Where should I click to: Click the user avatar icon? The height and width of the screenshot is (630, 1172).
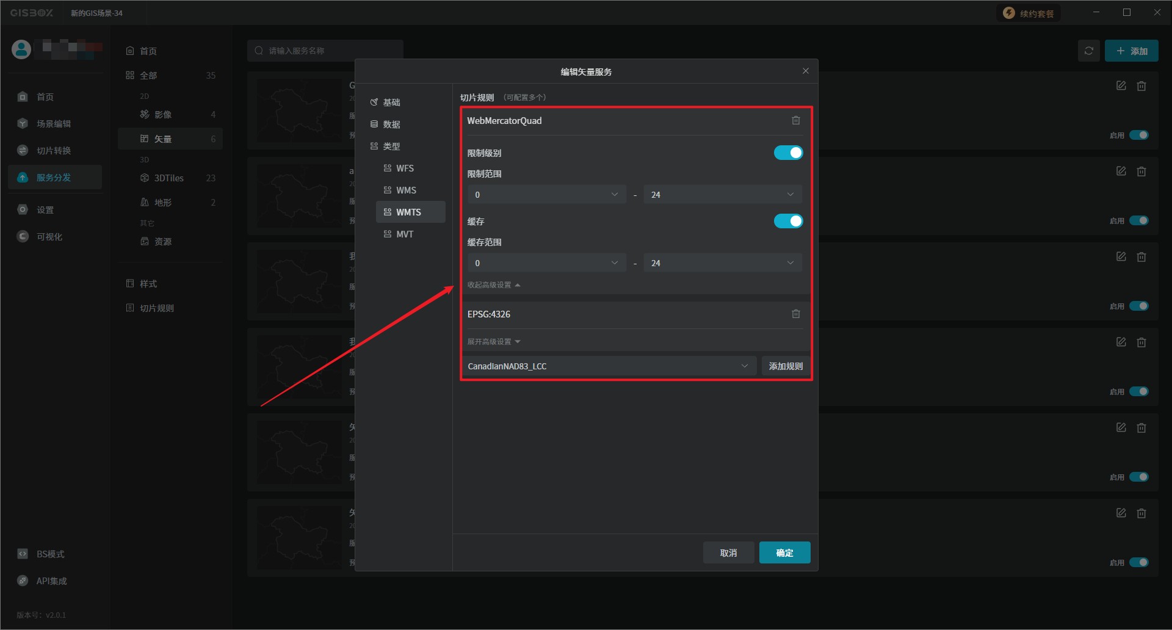point(21,49)
